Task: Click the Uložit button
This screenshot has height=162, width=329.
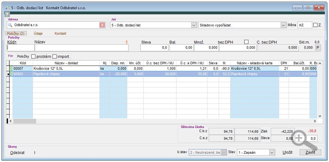Action: coord(287,152)
